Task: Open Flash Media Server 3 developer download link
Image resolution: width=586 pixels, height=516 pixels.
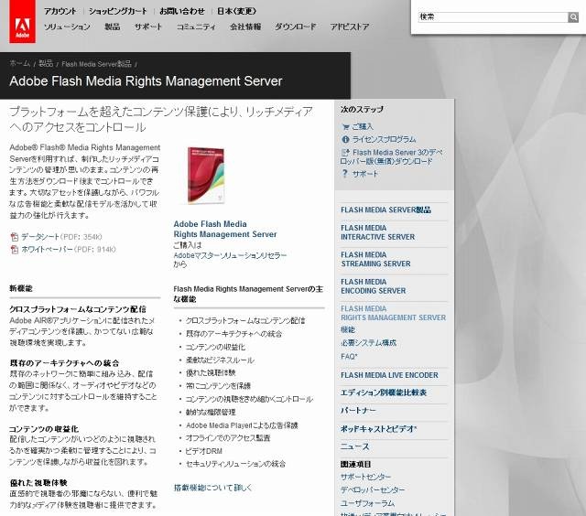Action: (392, 156)
